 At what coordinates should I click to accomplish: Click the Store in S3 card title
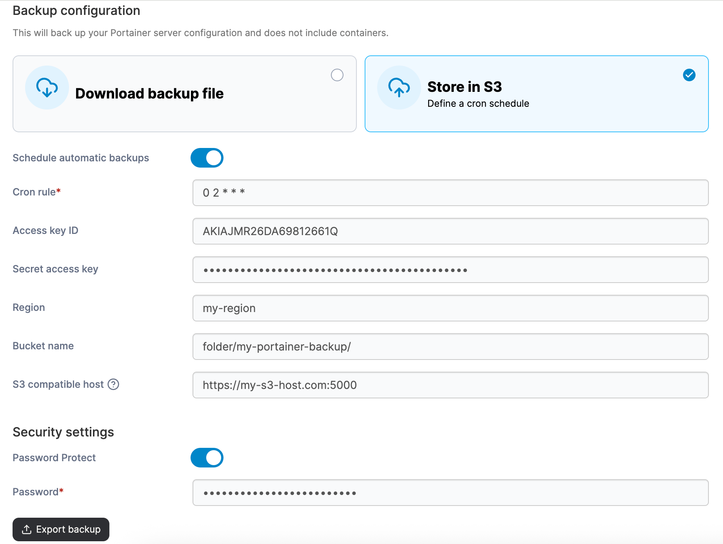pos(464,87)
